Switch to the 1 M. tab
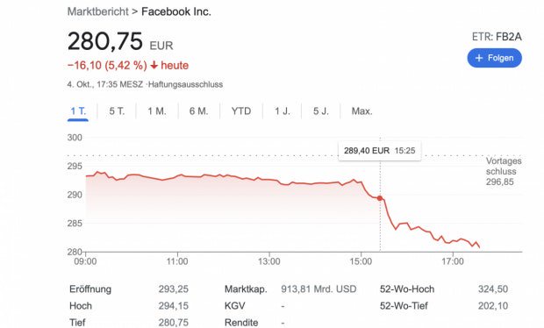This screenshot has width=544, height=328. [x=157, y=111]
